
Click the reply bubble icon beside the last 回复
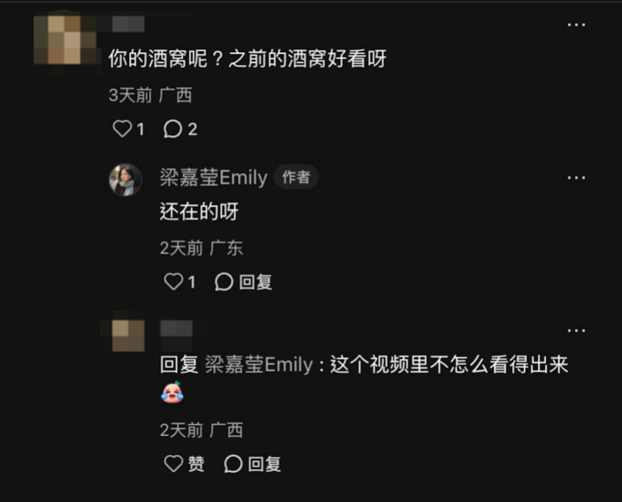point(233,464)
